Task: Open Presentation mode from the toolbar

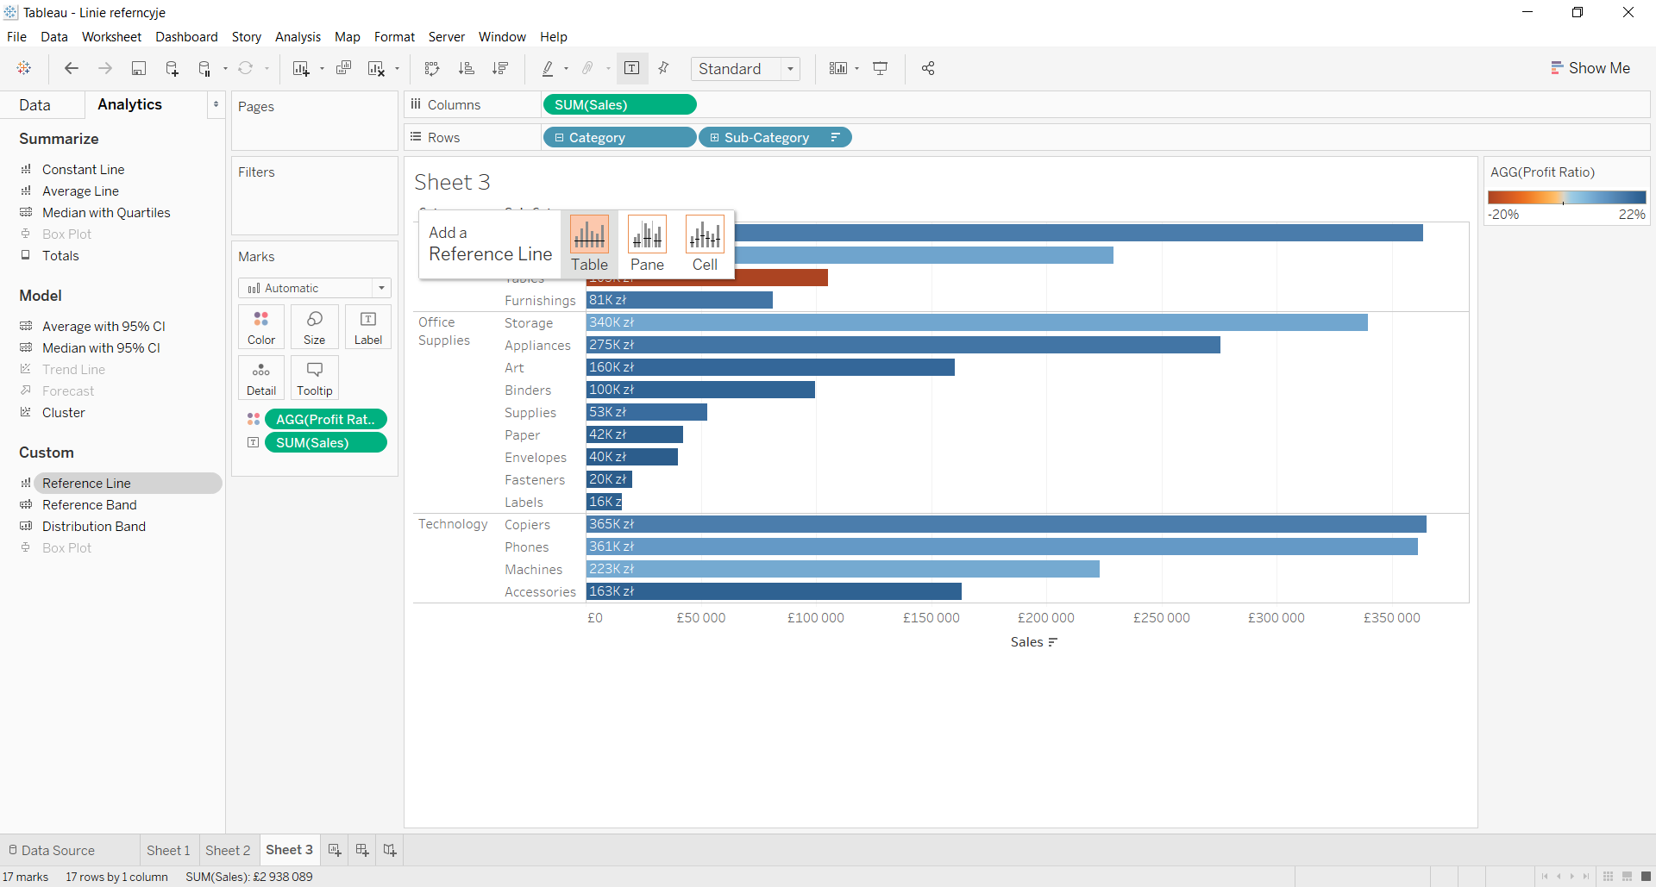Action: click(881, 69)
